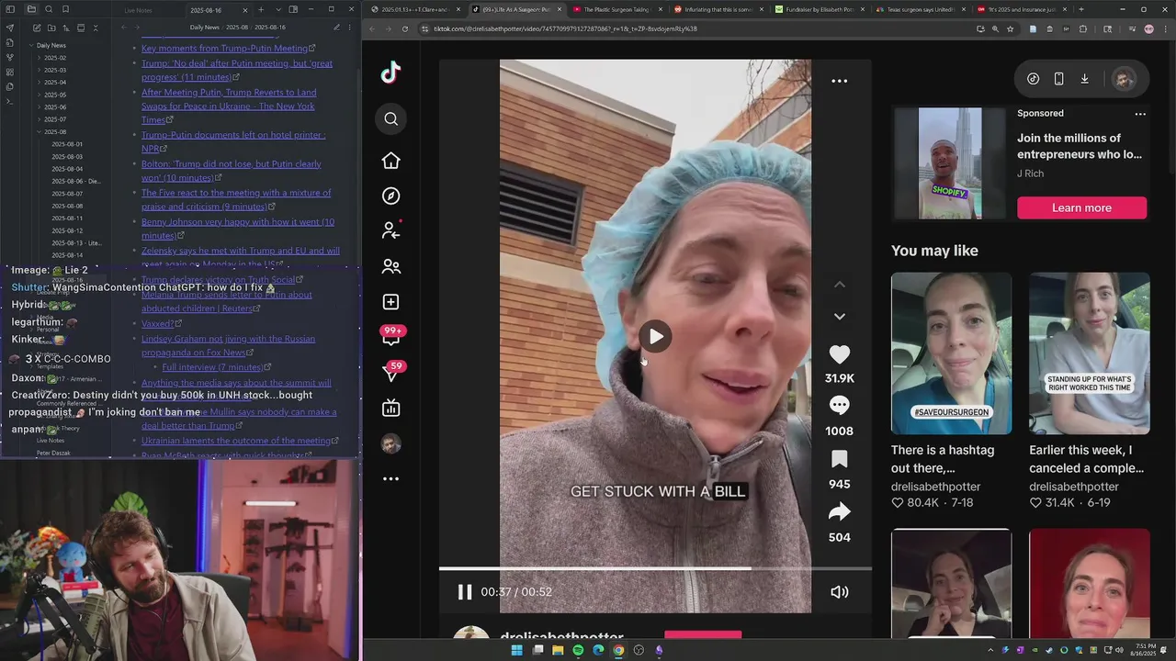Open TikTok Friends icon
Image resolution: width=1176 pixels, height=661 pixels.
tap(390, 266)
